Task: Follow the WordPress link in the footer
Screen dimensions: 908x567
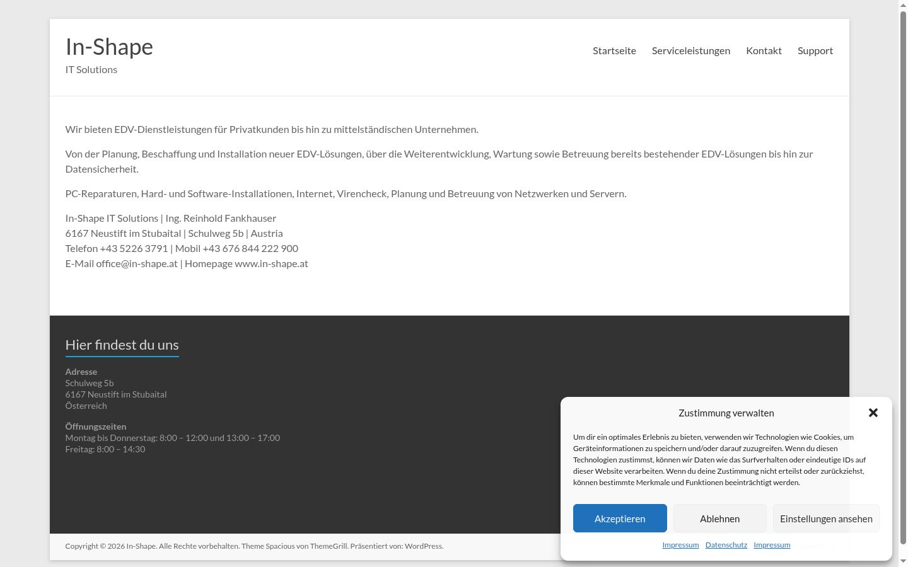Action: pos(424,546)
